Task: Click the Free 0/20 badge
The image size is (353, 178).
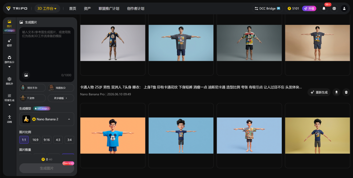Action: pos(68,163)
